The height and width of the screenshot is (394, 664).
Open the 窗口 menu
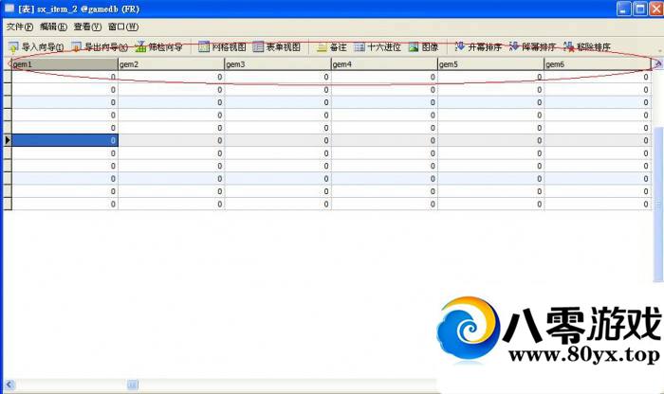tap(122, 27)
